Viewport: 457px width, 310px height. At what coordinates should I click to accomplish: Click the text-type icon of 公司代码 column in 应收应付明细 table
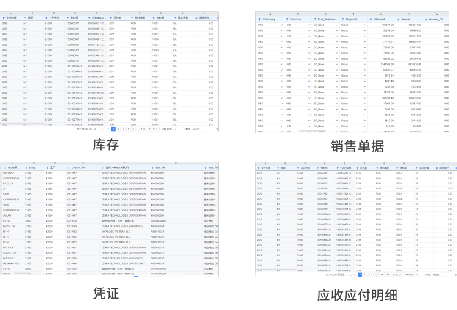298,168
